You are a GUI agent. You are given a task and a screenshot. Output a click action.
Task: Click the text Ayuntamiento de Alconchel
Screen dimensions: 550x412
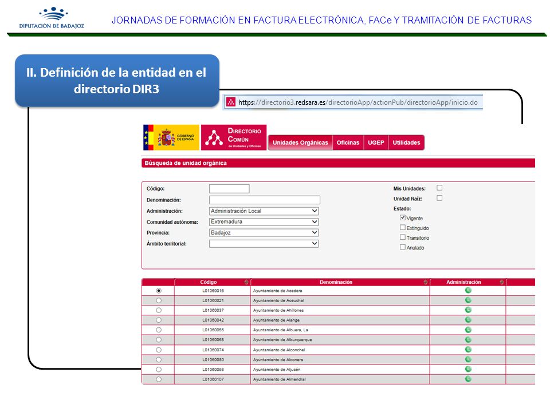tap(279, 350)
